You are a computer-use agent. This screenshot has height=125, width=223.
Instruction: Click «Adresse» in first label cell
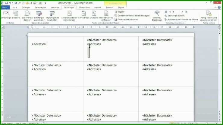[39, 44]
